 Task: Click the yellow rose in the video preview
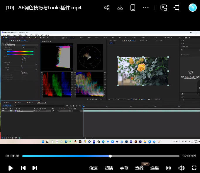[141, 67]
